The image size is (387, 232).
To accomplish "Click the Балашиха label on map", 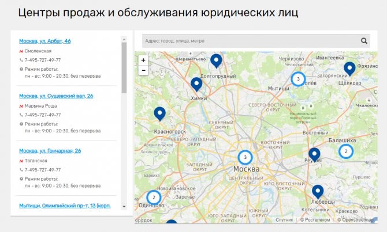I will [x=342, y=140].
